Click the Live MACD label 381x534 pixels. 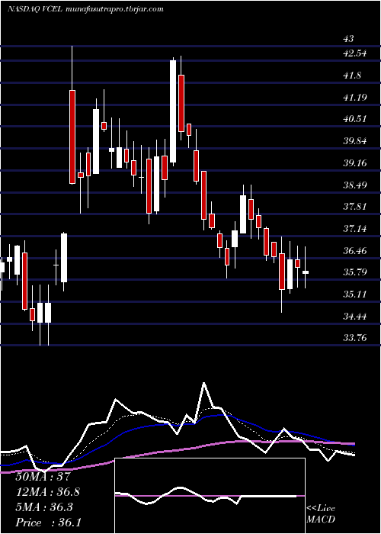pos(321,514)
